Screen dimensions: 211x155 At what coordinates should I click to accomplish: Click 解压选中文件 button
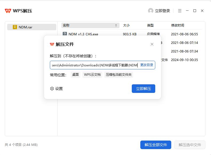tap(190, 145)
